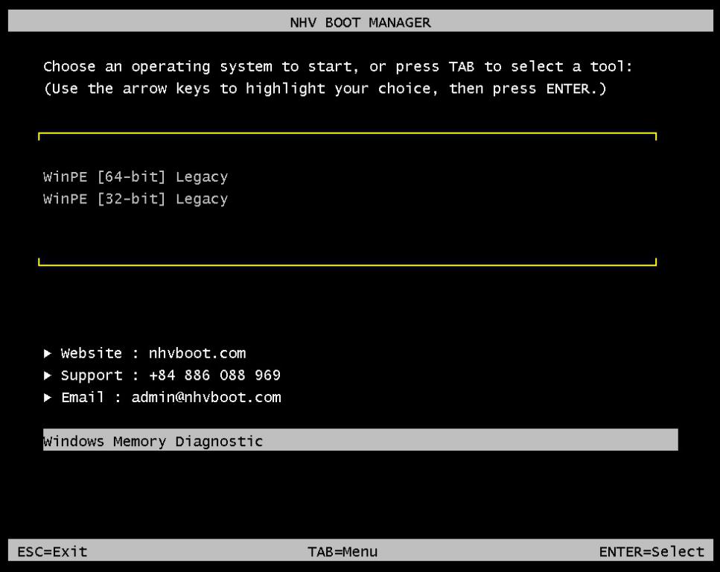Select the WinPE [32-bit] Legacy entry
Screen dimensions: 720x572
click(x=136, y=200)
